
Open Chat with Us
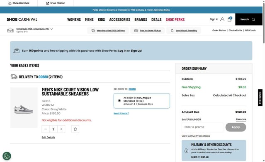[x=235, y=30]
